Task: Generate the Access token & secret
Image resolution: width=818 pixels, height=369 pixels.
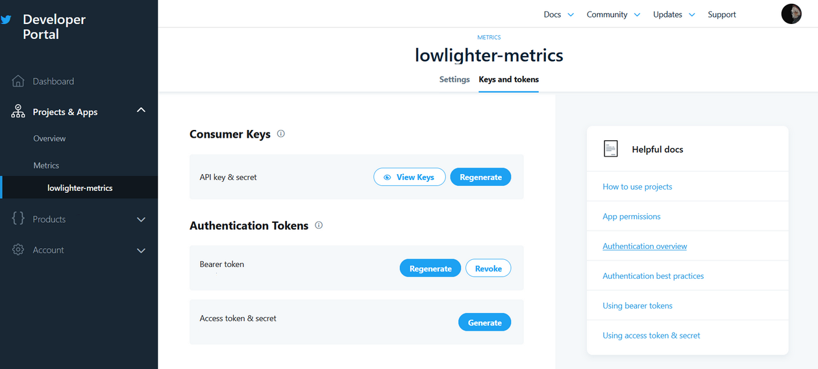Action: coord(484,322)
